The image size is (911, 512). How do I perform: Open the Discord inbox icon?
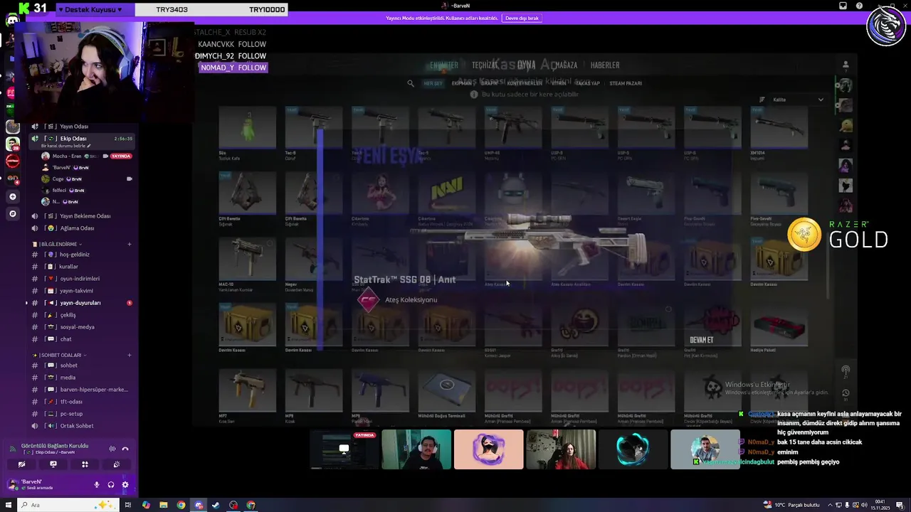843,6
